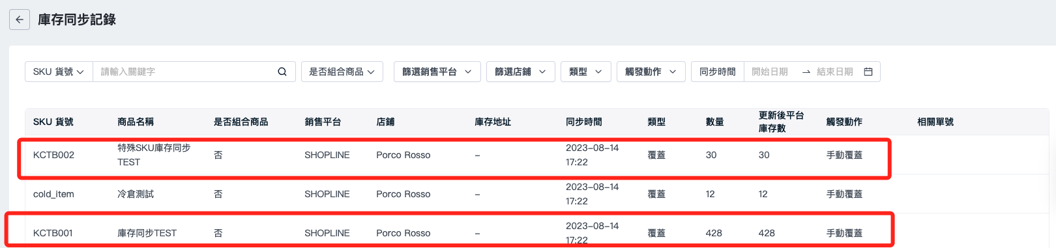Click the 庫存地址 column header
1056x248 pixels.
[493, 122]
